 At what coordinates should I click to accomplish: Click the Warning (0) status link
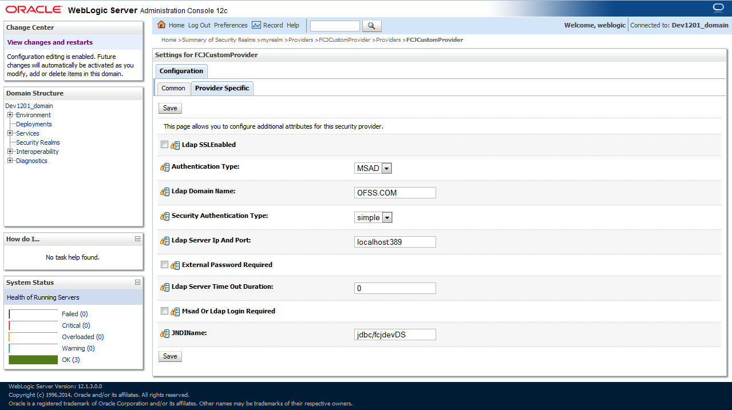[78, 348]
